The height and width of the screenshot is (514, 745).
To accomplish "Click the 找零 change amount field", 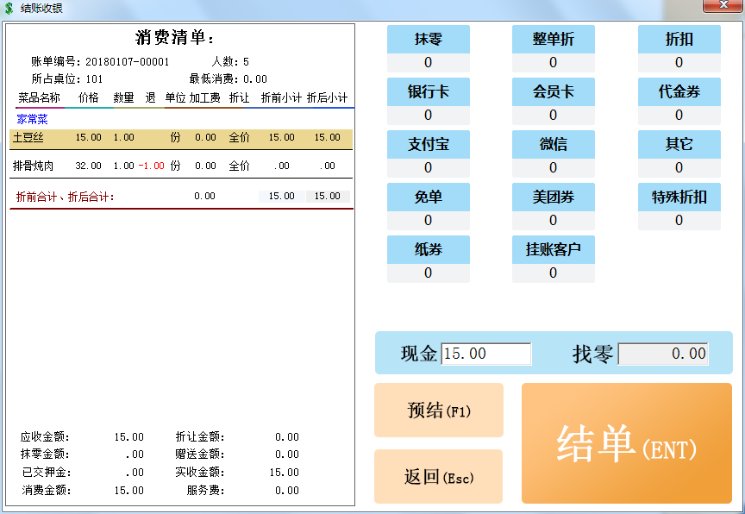I will (663, 354).
